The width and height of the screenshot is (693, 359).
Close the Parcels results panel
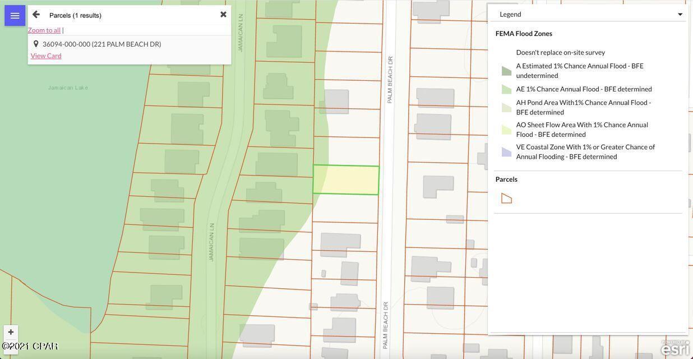coord(223,15)
